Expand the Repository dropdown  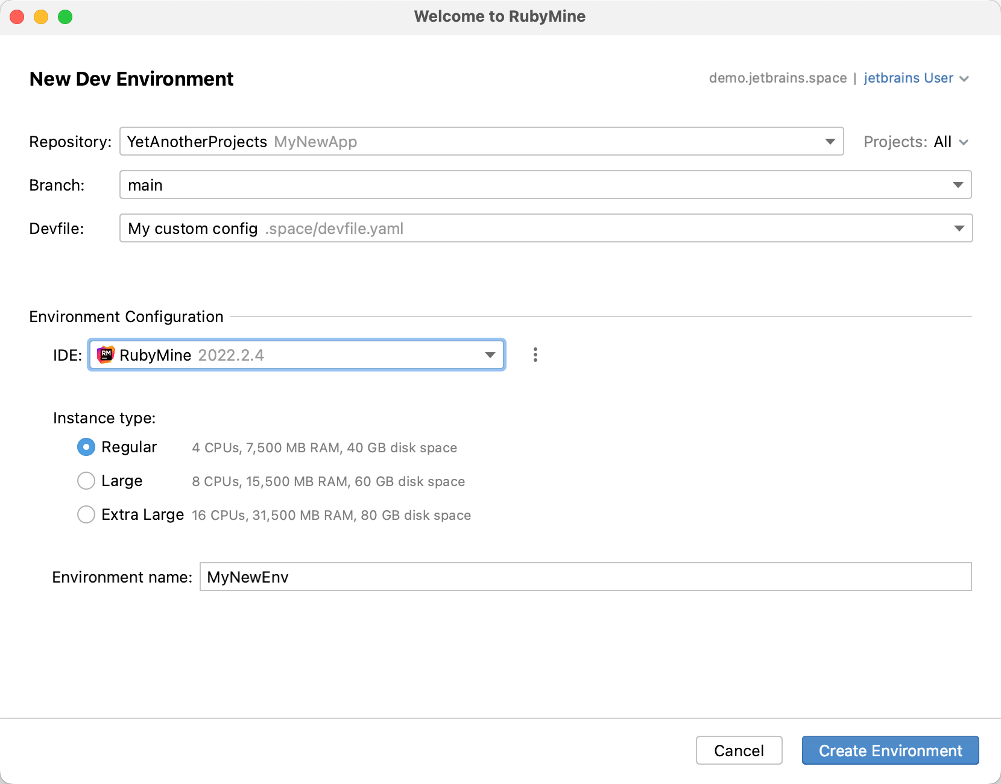(830, 142)
